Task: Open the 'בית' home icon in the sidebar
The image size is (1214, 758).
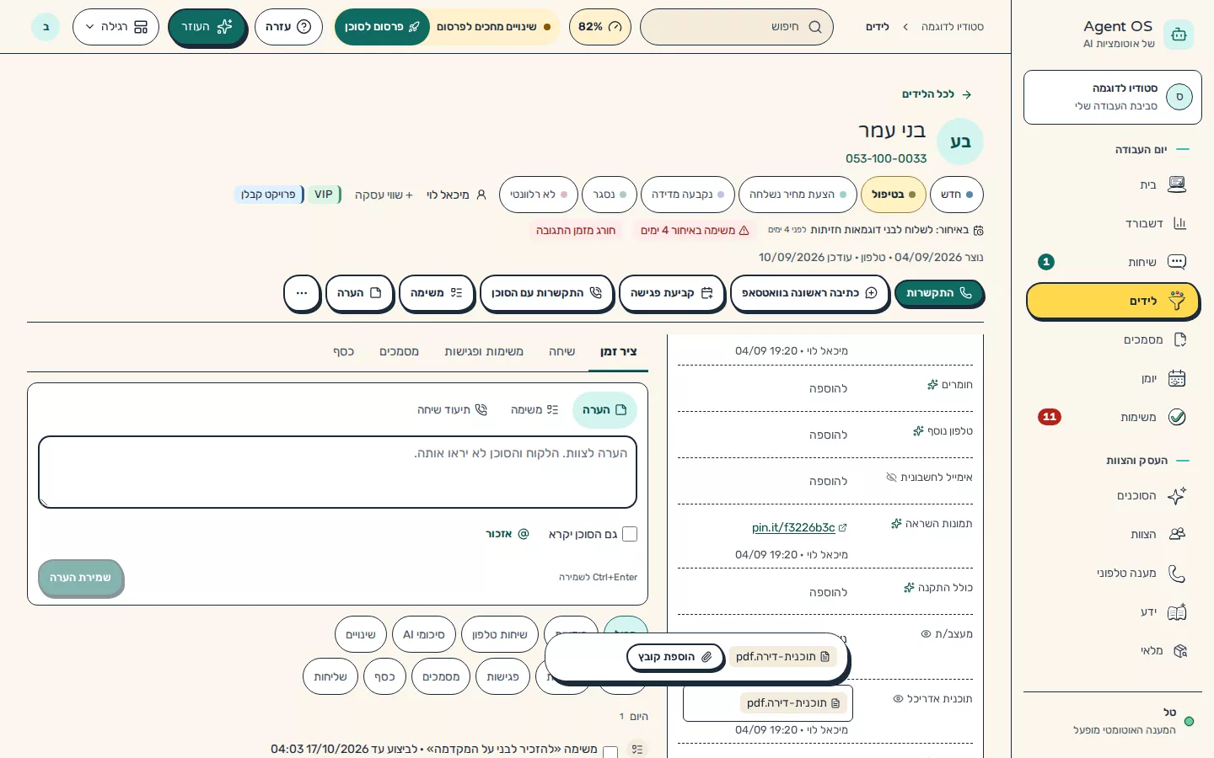Action: 1177,184
